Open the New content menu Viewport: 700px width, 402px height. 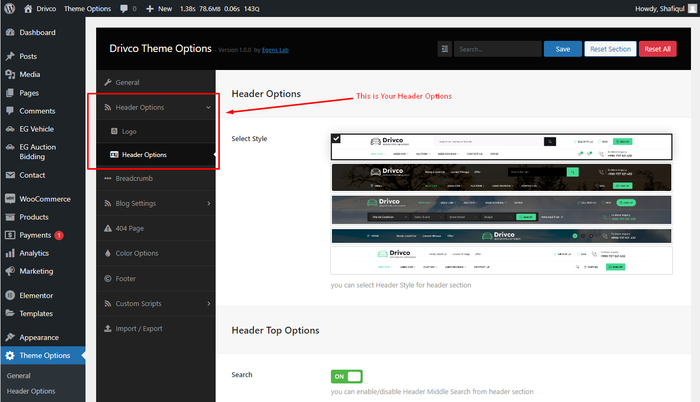coord(159,8)
